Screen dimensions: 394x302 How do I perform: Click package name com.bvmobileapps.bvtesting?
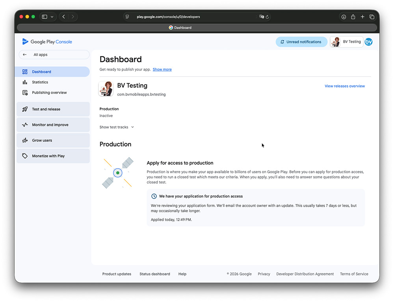141,94
